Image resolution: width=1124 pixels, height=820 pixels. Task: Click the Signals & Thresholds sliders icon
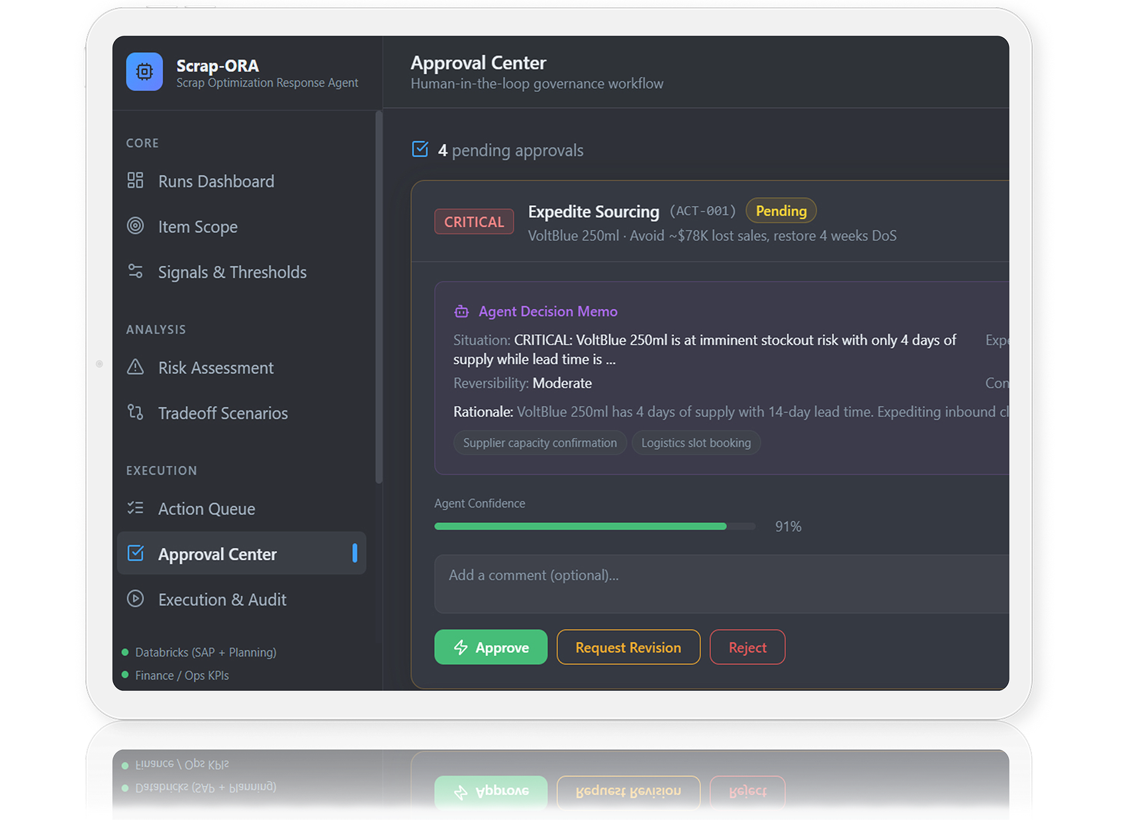click(135, 271)
